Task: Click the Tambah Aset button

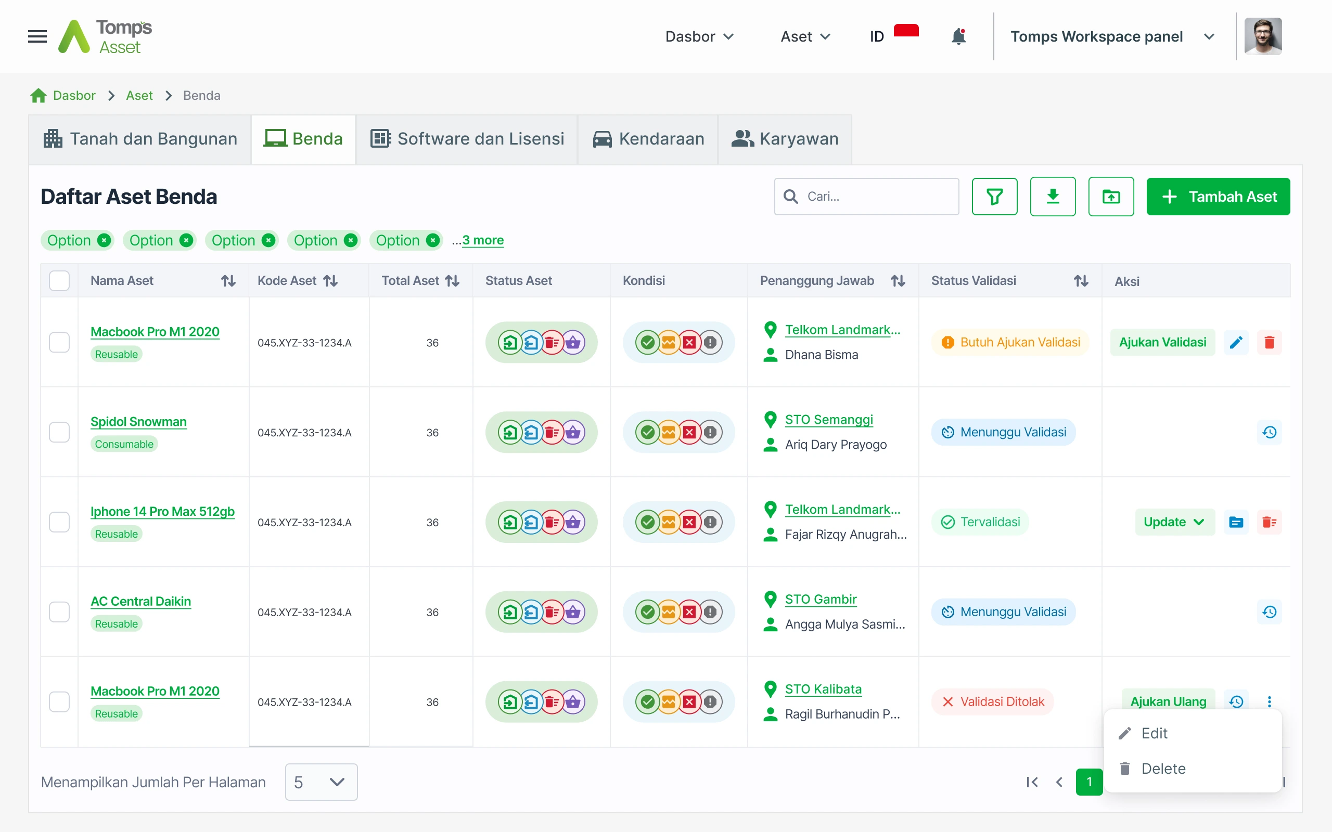Action: point(1218,197)
